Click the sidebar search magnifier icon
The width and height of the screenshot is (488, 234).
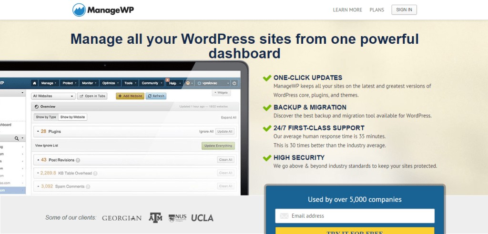(x=17, y=138)
